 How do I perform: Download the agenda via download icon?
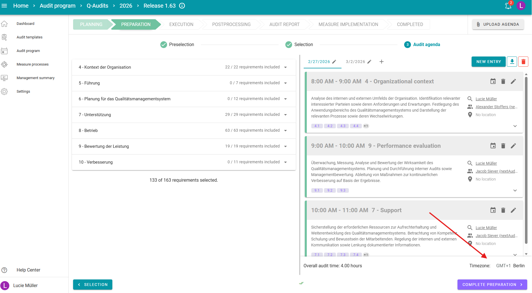[512, 62]
